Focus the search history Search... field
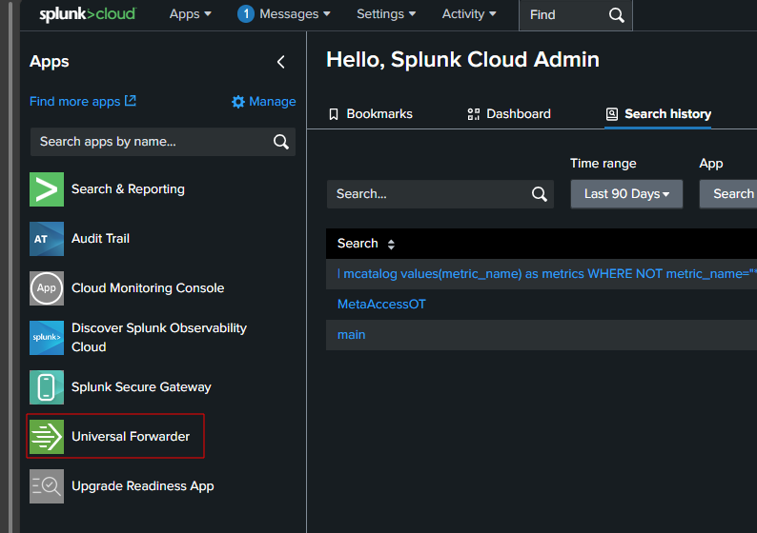Viewport: 757px width, 533px height. tap(440, 194)
